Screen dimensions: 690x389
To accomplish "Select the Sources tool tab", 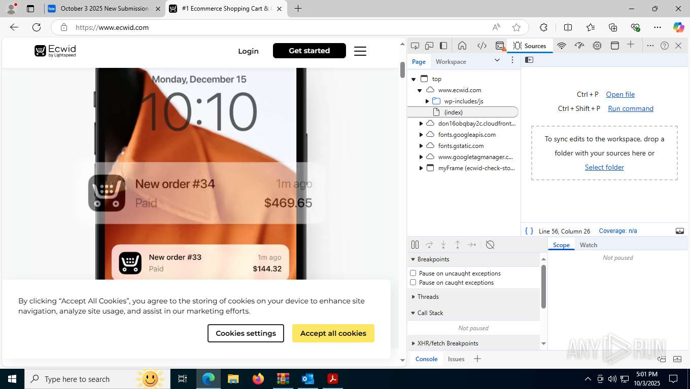I will tap(529, 46).
